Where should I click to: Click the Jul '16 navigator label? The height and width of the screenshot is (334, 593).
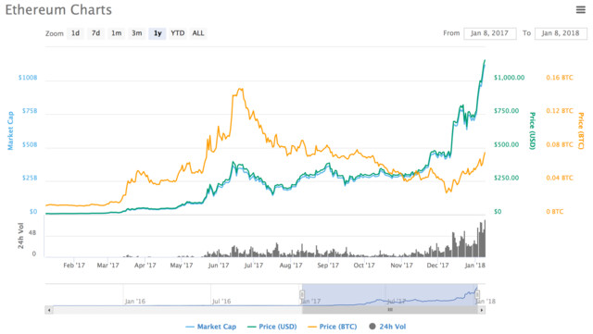221,301
